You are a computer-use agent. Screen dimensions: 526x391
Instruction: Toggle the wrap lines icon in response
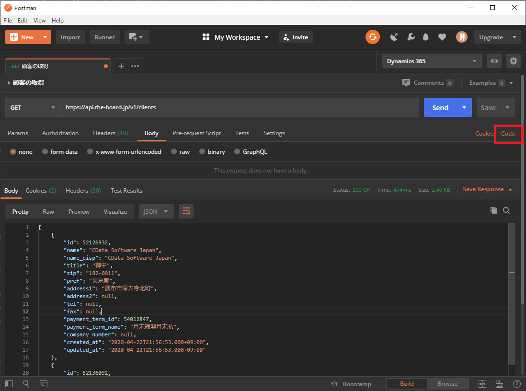pos(186,211)
